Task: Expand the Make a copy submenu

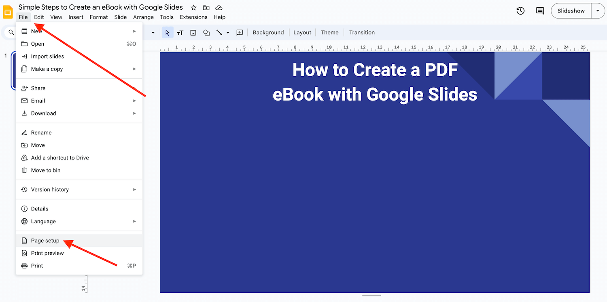Action: [x=134, y=69]
